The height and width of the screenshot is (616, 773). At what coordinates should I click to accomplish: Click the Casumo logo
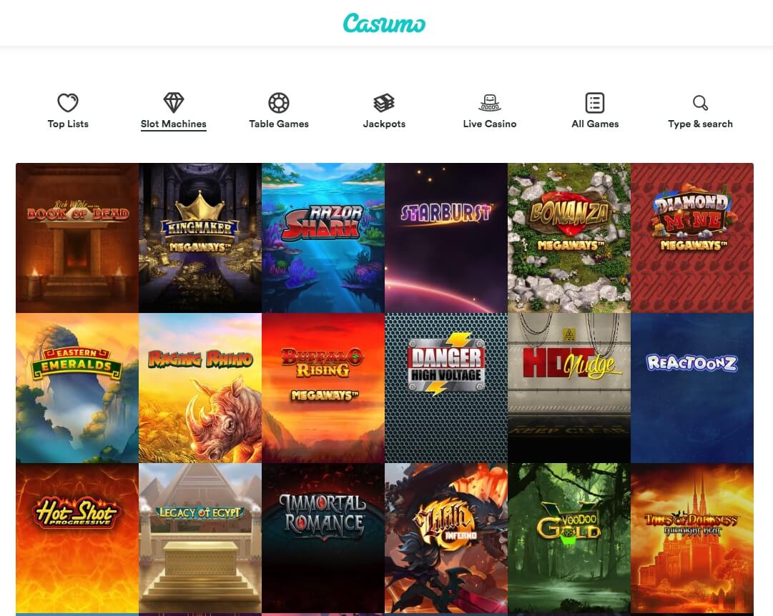pos(384,23)
